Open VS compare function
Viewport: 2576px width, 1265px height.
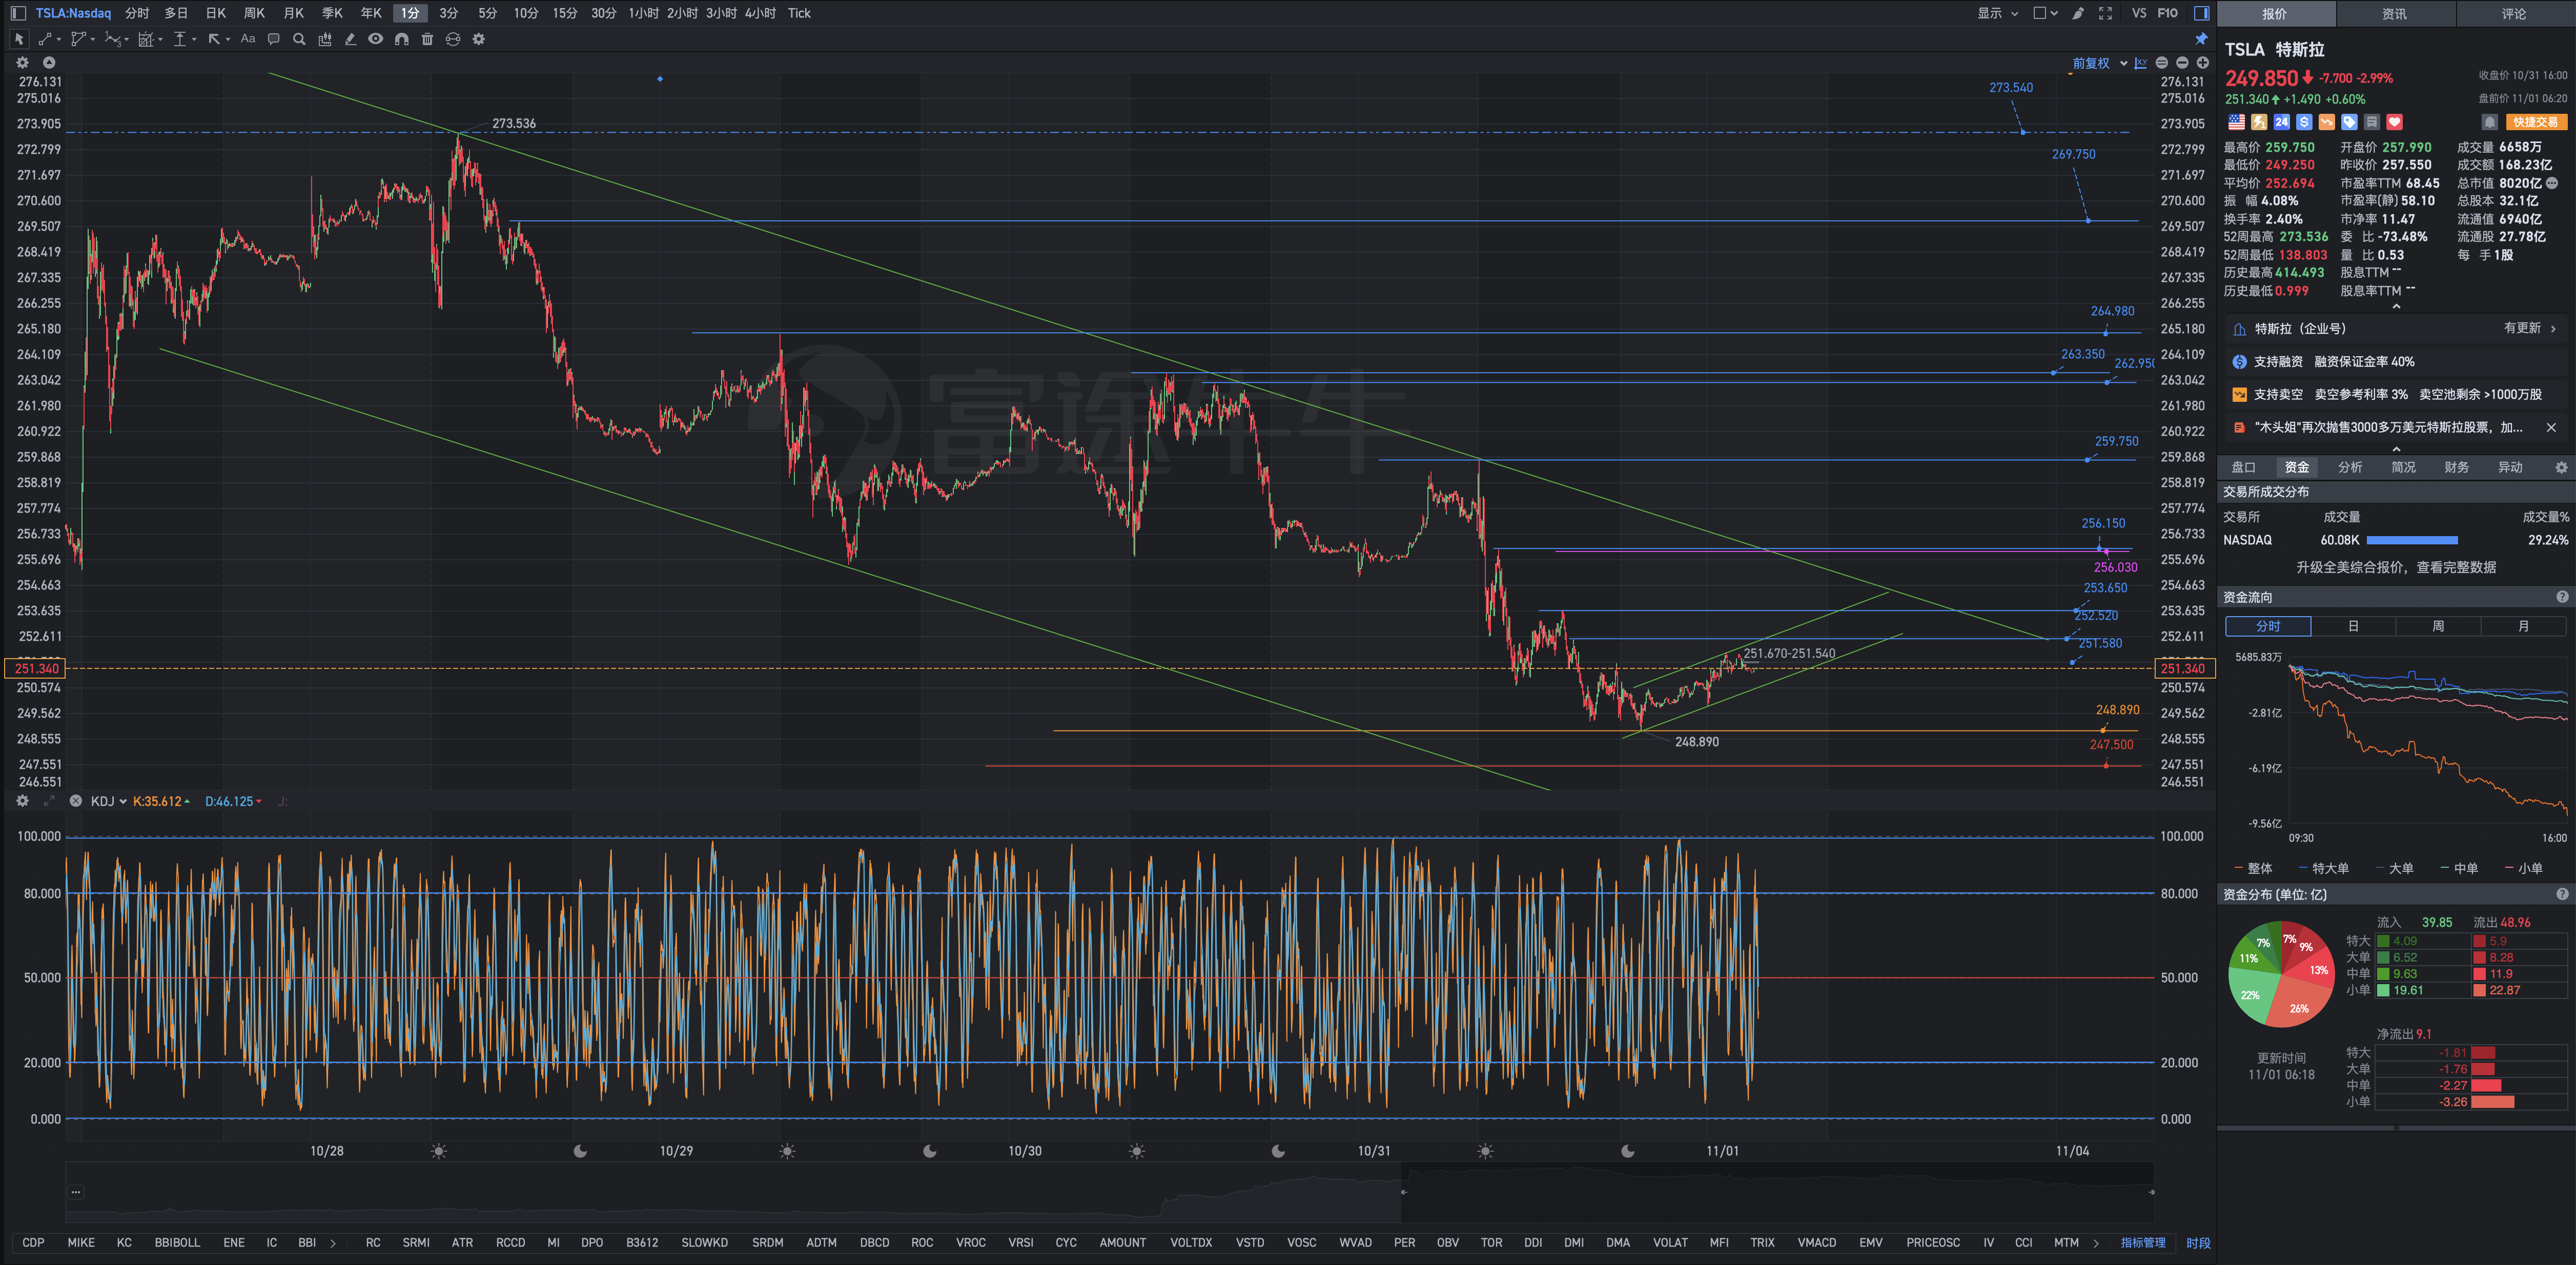pos(2139,13)
